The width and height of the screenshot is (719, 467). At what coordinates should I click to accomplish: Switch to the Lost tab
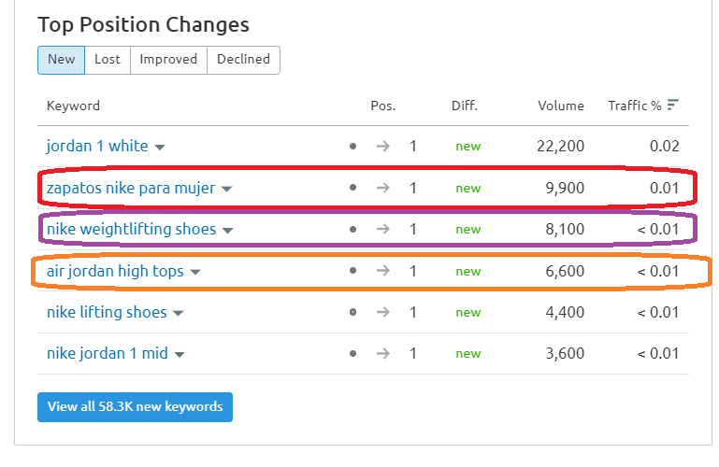point(108,60)
